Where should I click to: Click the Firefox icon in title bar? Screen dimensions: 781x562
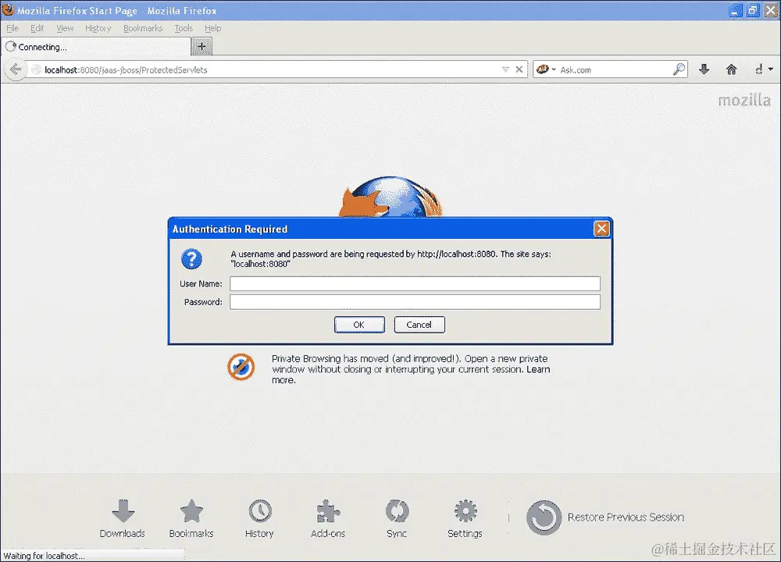click(8, 9)
